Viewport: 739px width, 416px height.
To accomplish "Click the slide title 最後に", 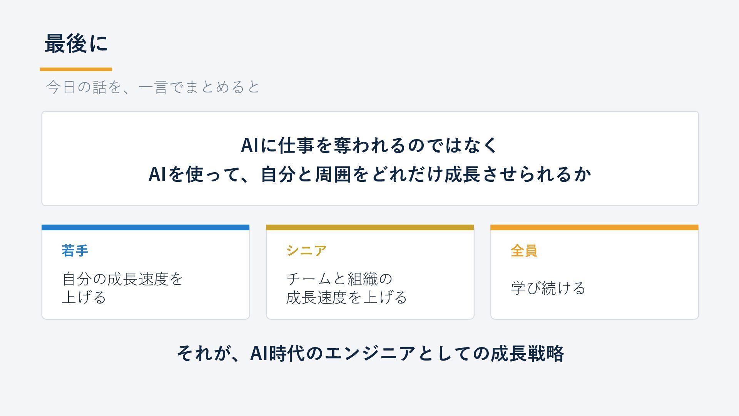I will click(76, 43).
